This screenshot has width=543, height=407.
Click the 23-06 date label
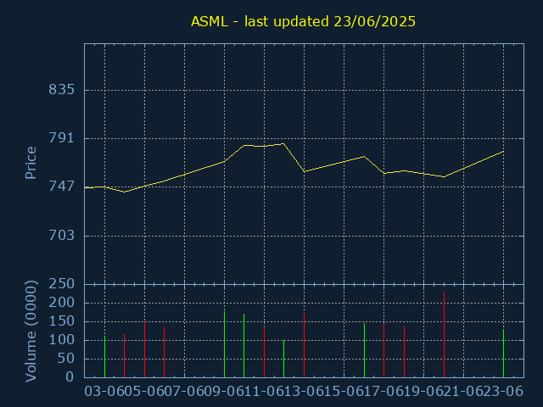503,392
